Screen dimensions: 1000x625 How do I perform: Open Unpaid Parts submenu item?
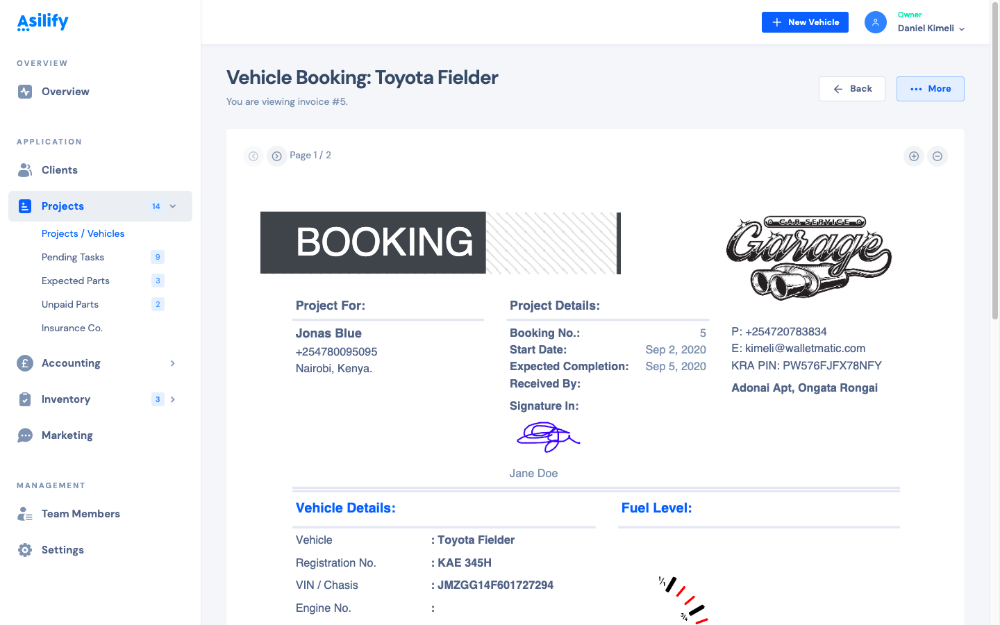point(70,304)
